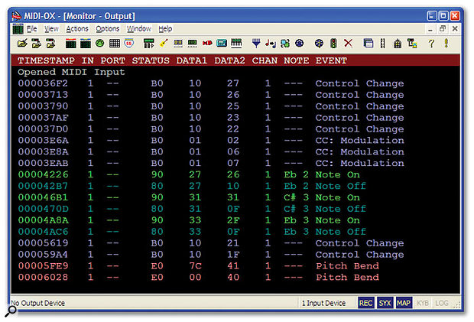Toggle the SYX status bar indicator
This screenshot has width=474, height=322.
click(x=385, y=304)
